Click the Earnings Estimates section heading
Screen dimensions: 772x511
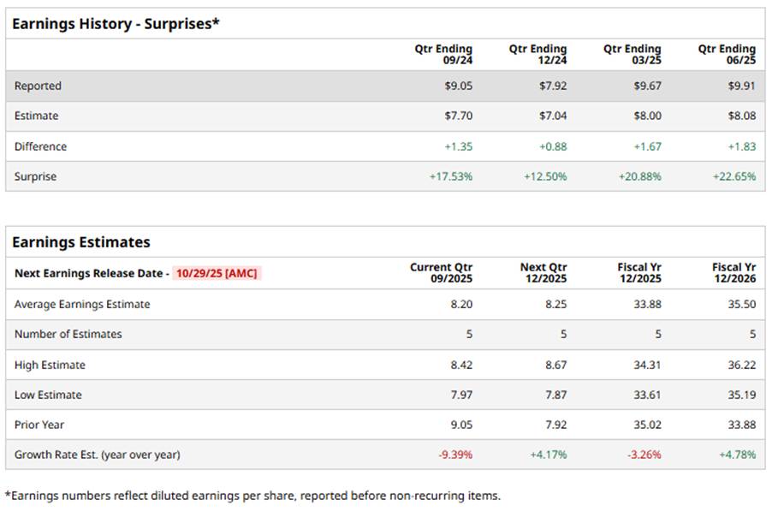(81, 242)
